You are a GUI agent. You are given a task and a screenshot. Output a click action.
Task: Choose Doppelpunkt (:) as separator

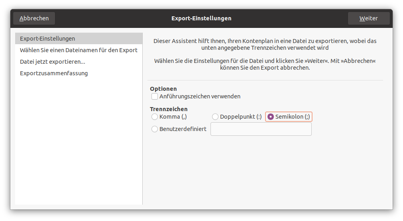215,117
